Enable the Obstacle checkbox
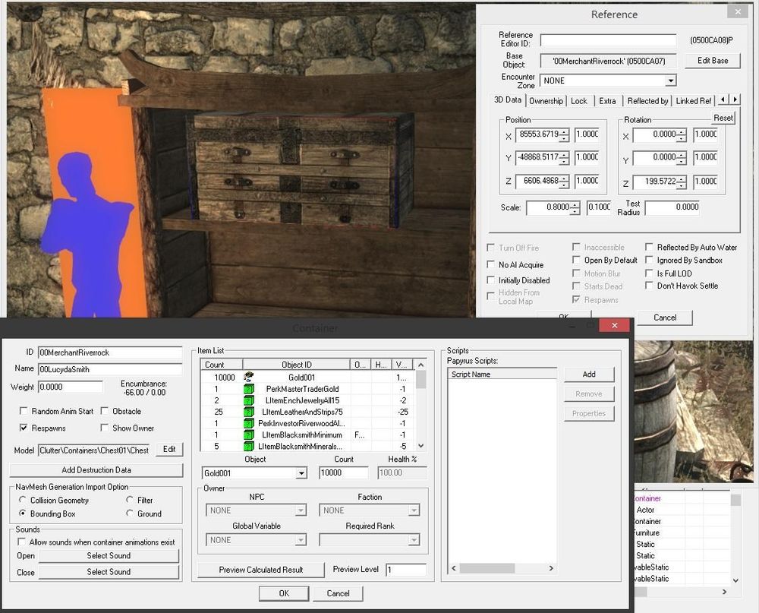Viewport: 759px width, 613px height. point(104,411)
